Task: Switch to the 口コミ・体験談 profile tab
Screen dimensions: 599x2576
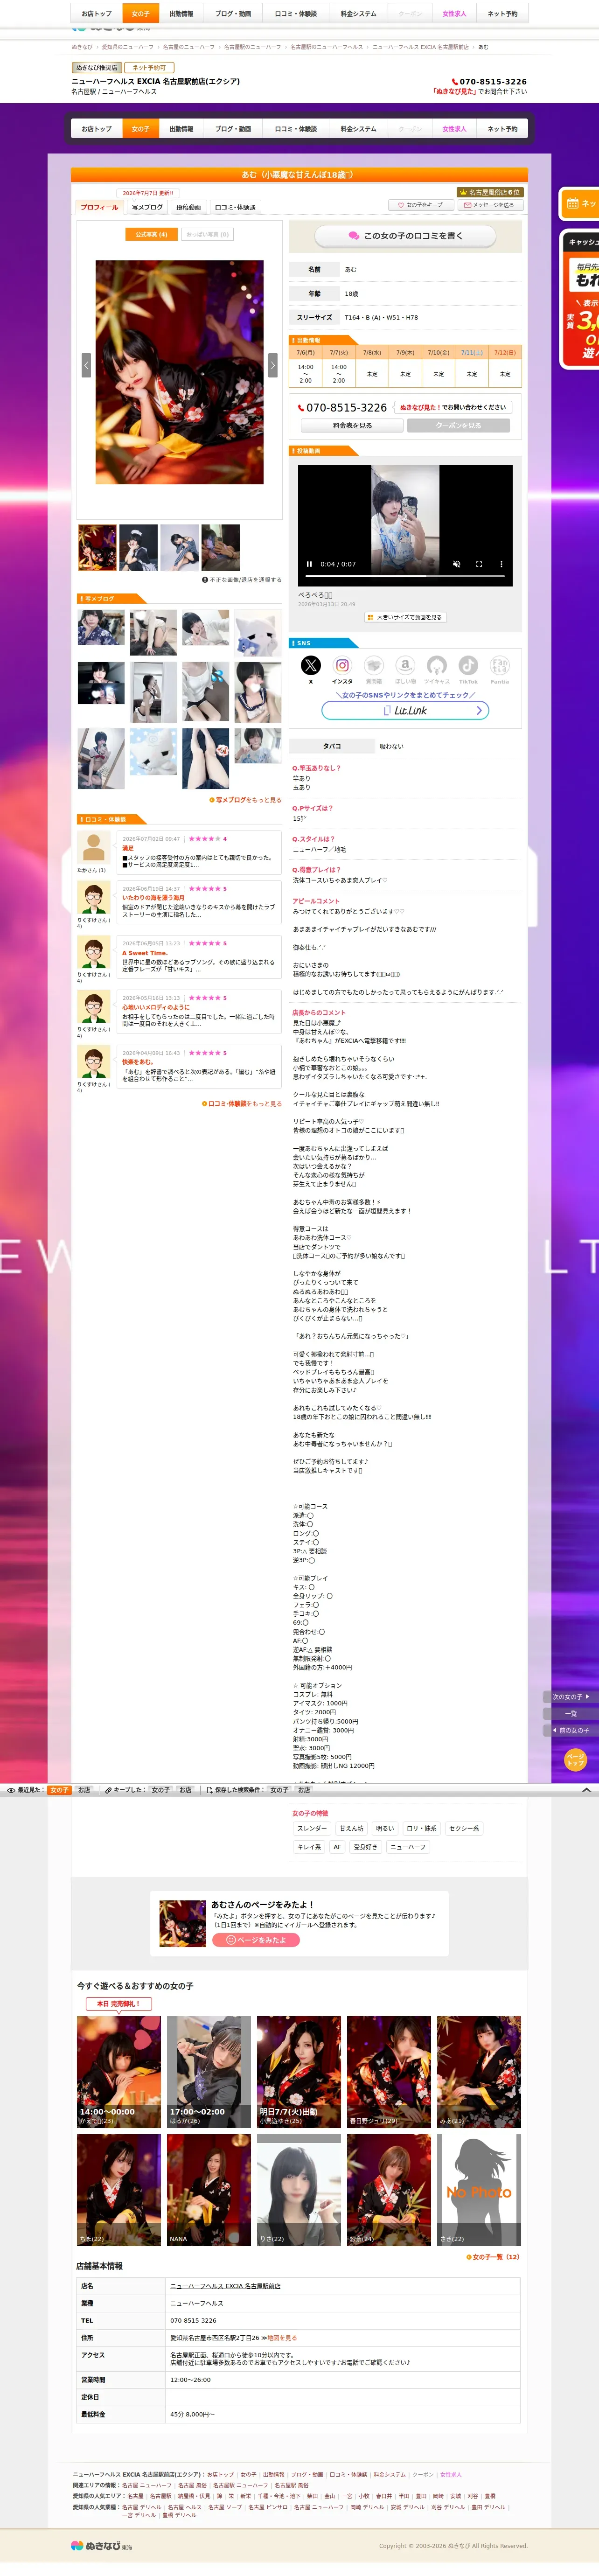Action: pos(235,207)
